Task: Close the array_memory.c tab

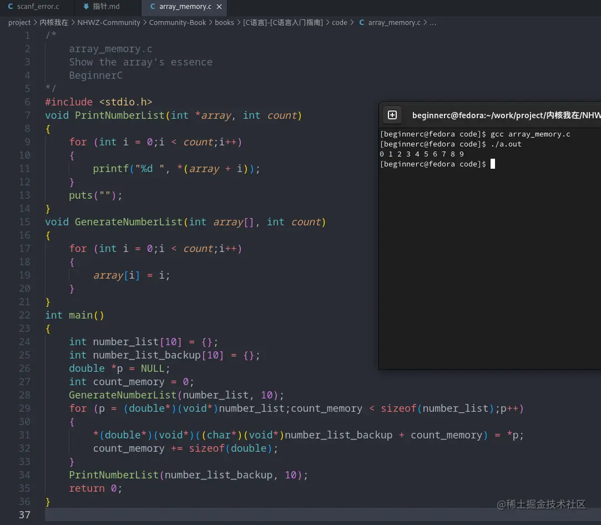Action: click(x=219, y=7)
